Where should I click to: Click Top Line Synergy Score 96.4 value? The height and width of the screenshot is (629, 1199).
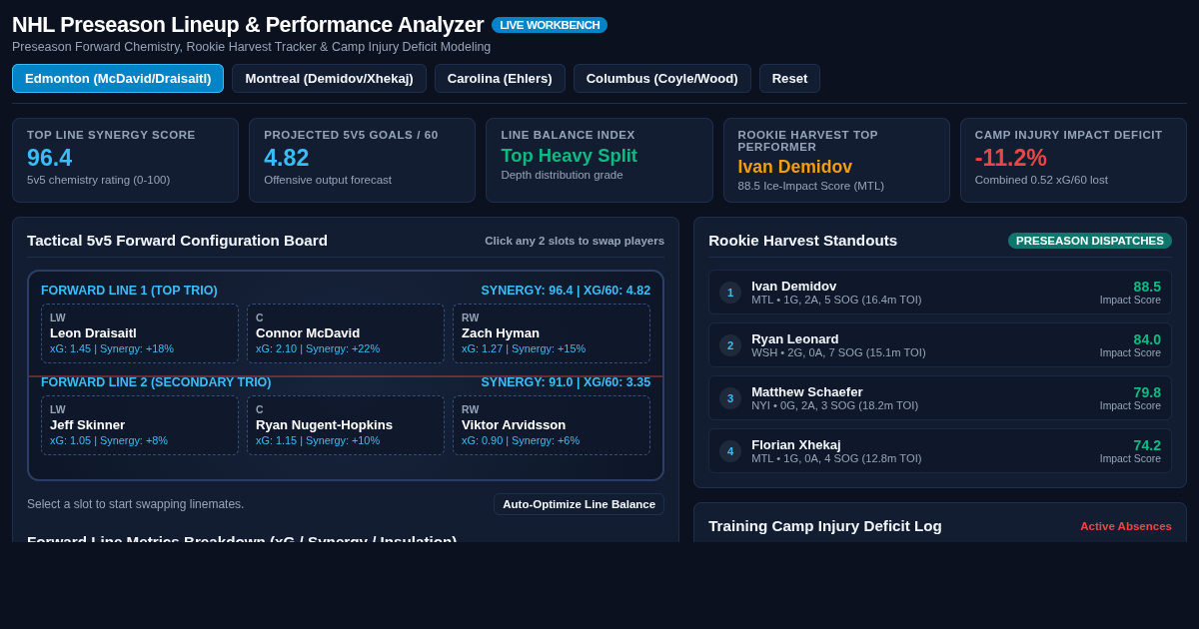click(x=50, y=158)
